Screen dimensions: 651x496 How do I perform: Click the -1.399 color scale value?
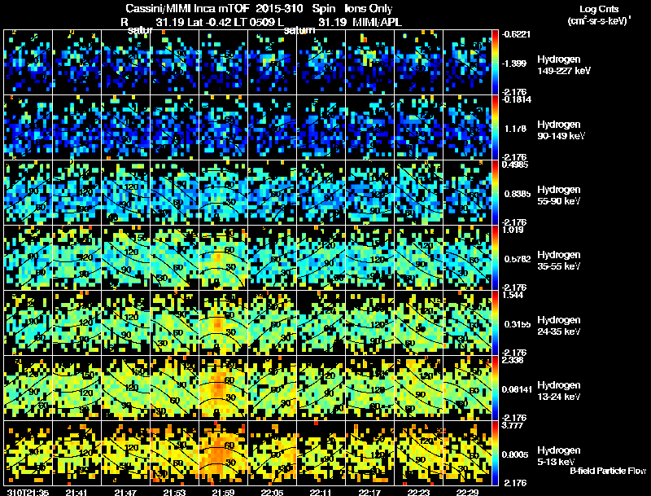tap(514, 64)
